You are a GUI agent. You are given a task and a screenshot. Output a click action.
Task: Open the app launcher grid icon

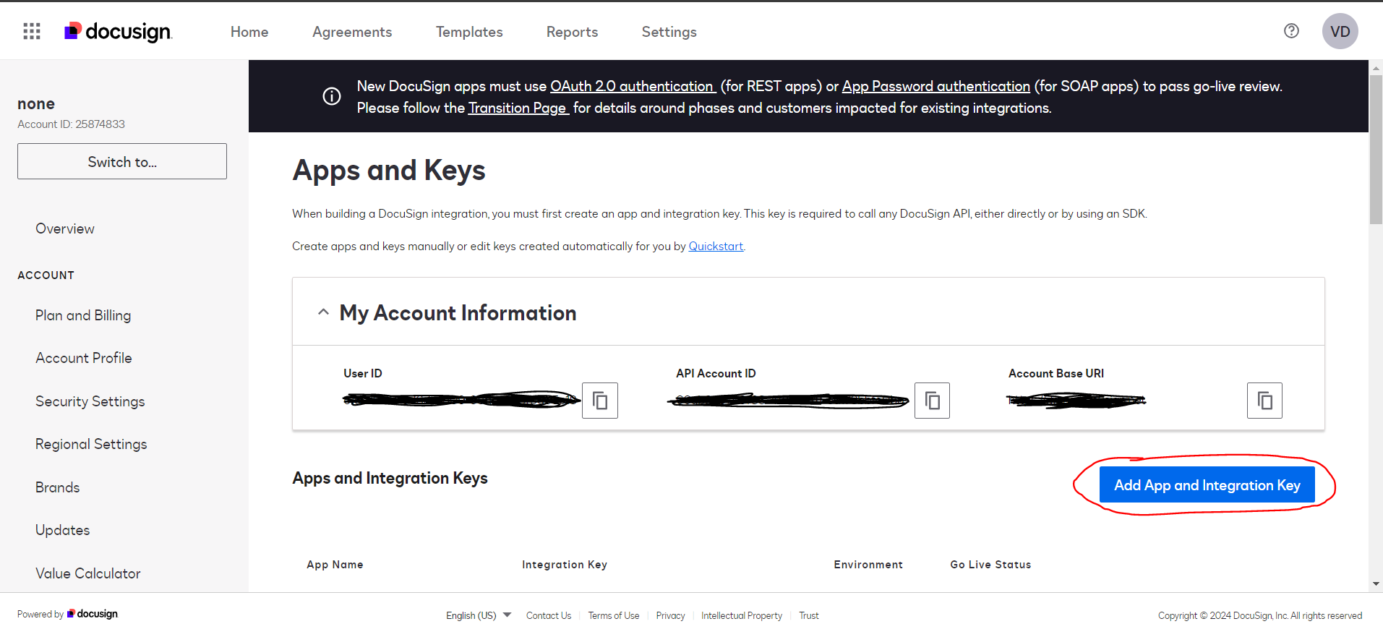(x=32, y=31)
